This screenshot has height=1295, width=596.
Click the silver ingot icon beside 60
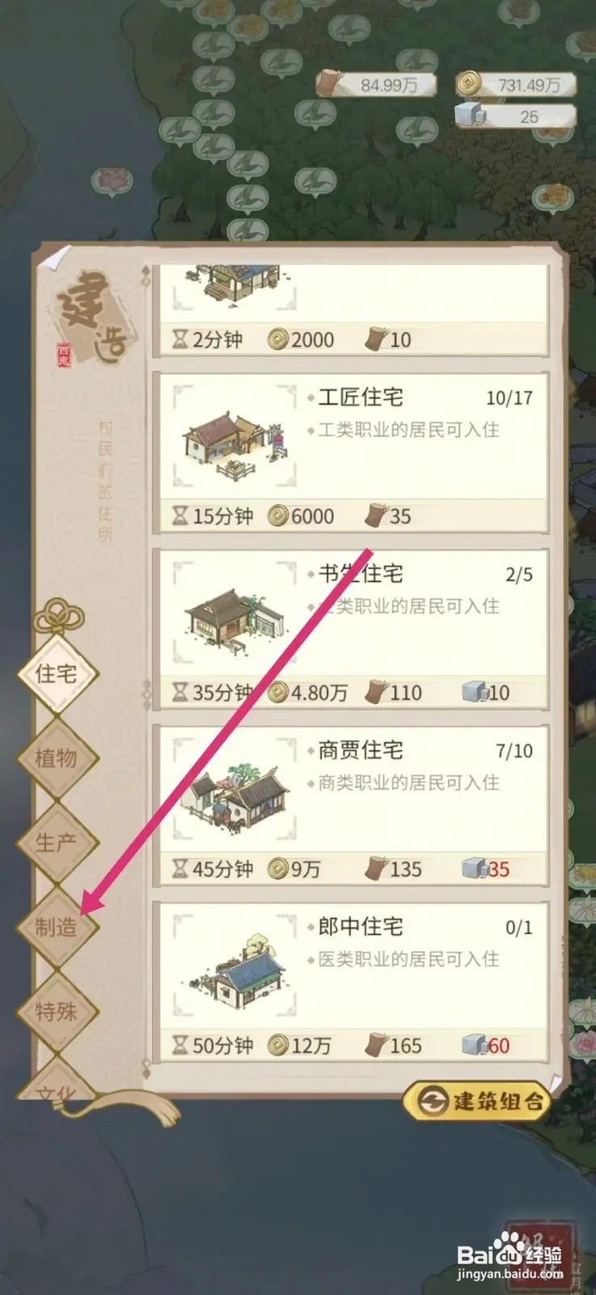pyautogui.click(x=474, y=1045)
